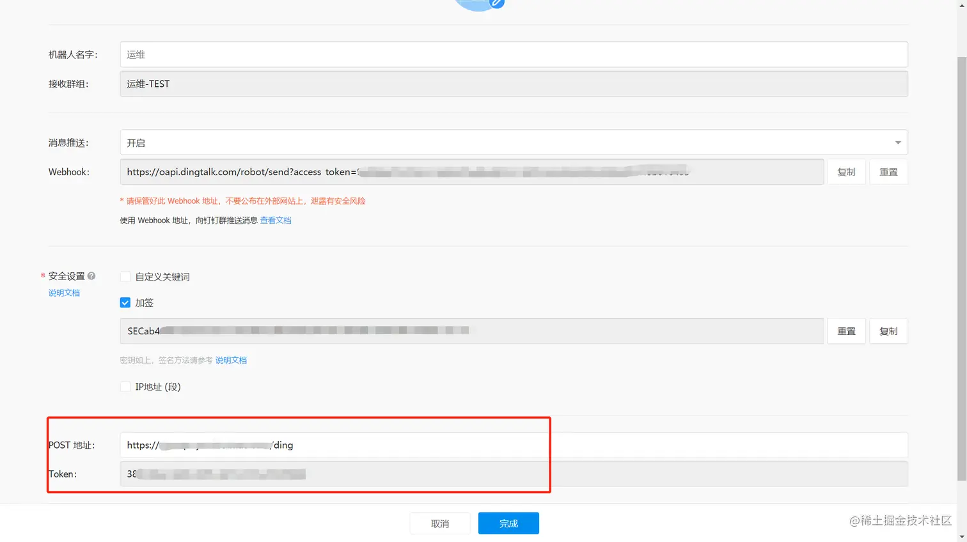
Task: Focus the POST 地址 input field
Action: 514,445
